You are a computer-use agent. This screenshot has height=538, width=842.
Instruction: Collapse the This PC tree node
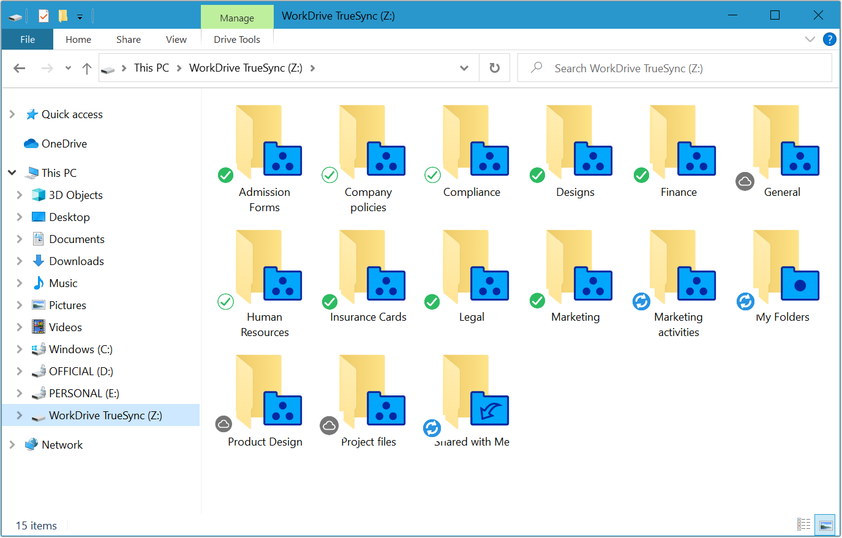pos(12,173)
